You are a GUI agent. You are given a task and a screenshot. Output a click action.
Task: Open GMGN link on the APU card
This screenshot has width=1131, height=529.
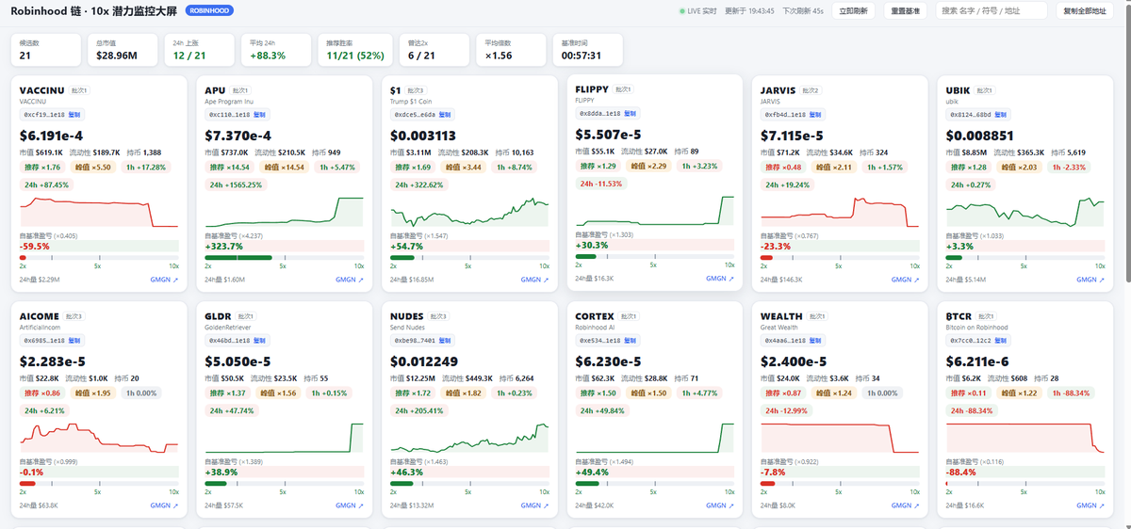350,280
